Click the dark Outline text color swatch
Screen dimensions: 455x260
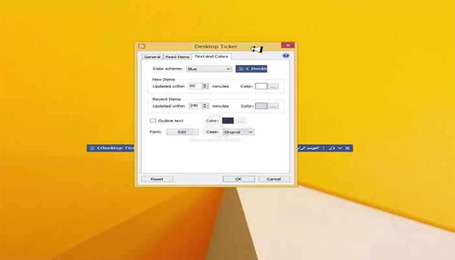[x=227, y=120]
